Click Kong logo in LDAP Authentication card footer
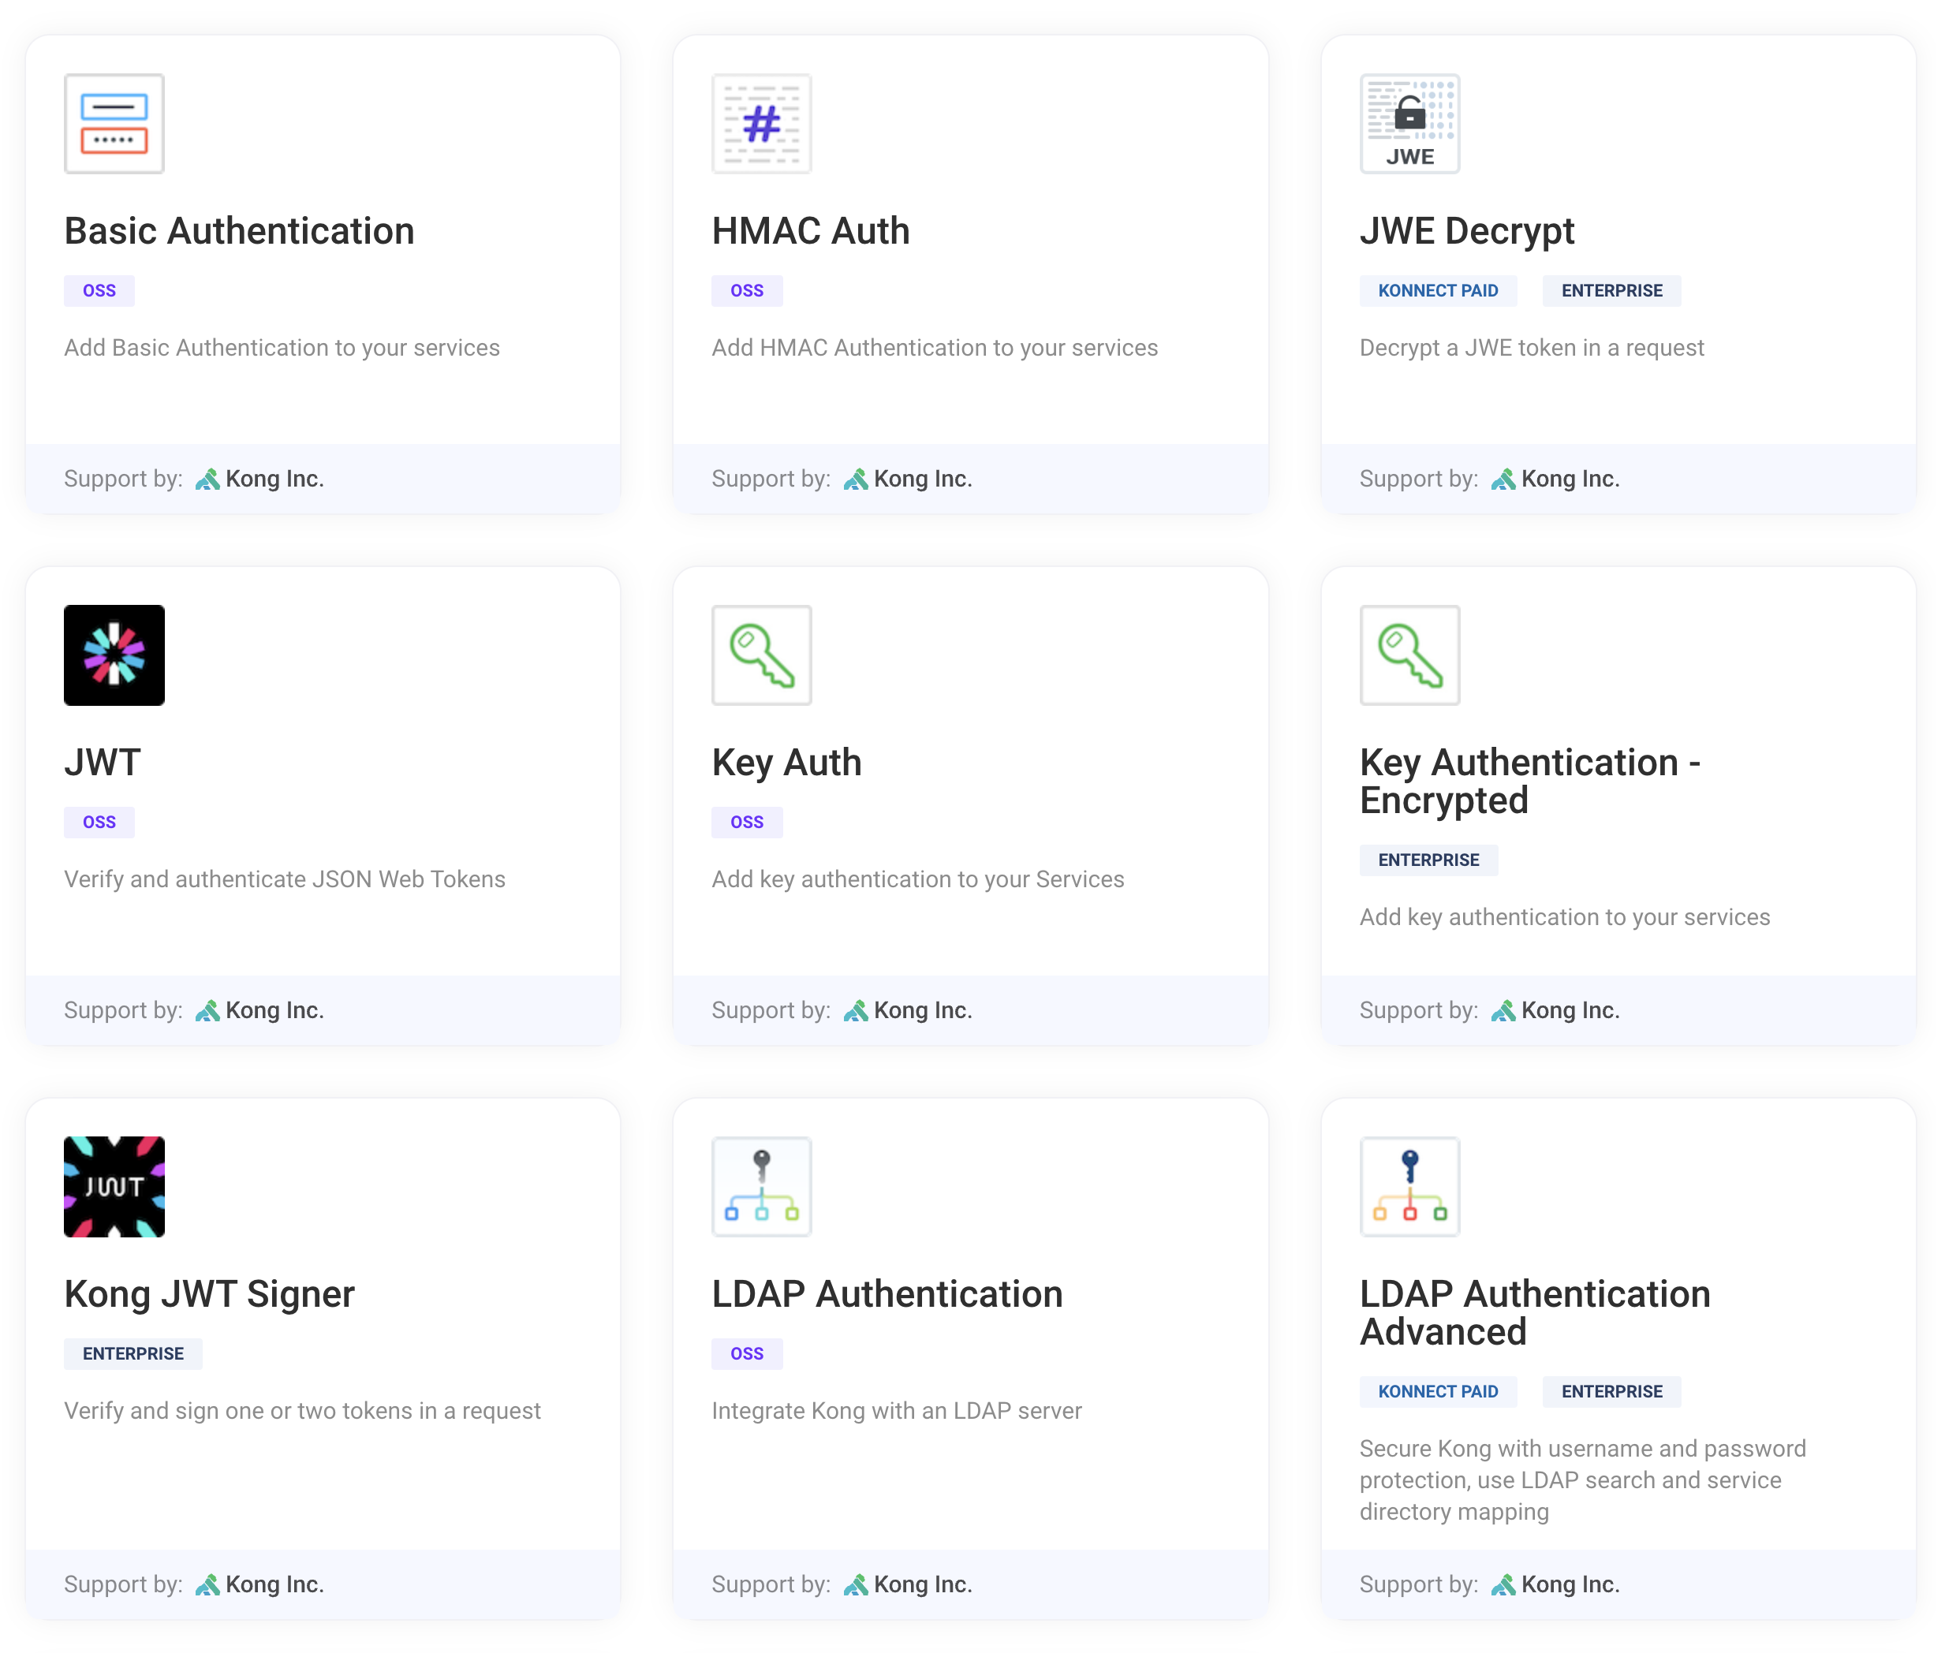The height and width of the screenshot is (1653, 1945). click(x=855, y=1584)
